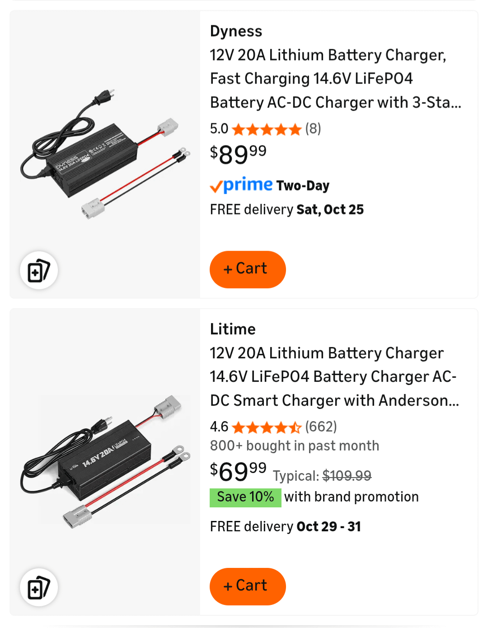View the 8 reviews for Dyness

click(313, 129)
